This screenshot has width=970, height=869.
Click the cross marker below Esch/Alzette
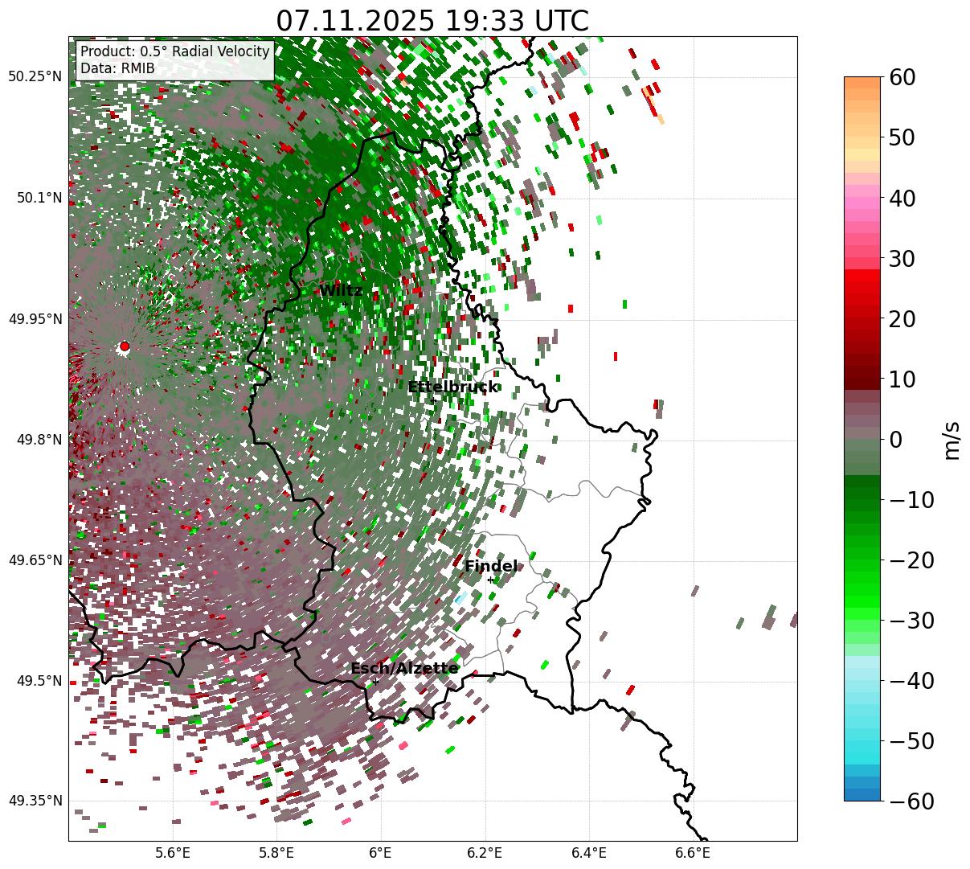point(375,682)
